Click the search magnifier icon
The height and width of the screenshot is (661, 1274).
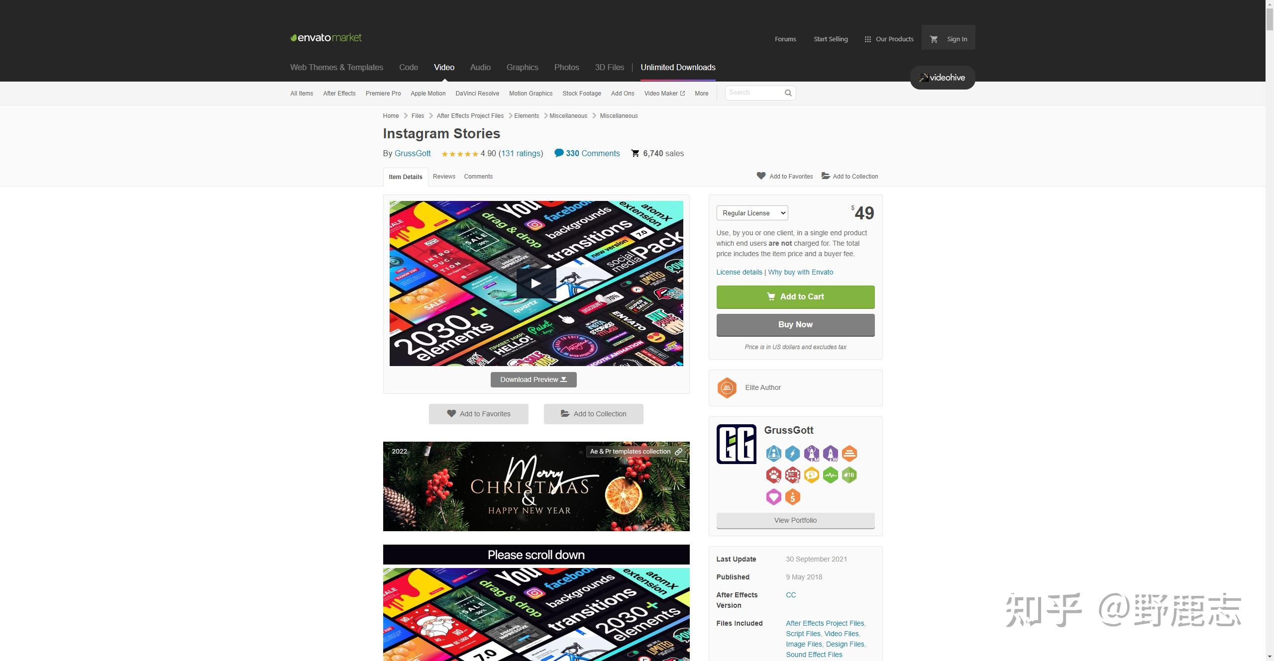pos(787,93)
